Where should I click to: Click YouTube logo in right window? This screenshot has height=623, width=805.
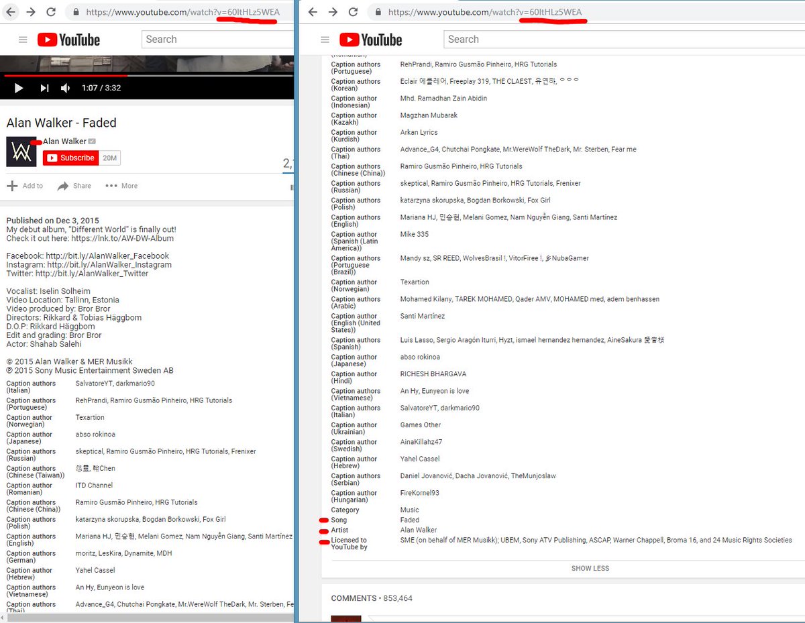tap(371, 40)
